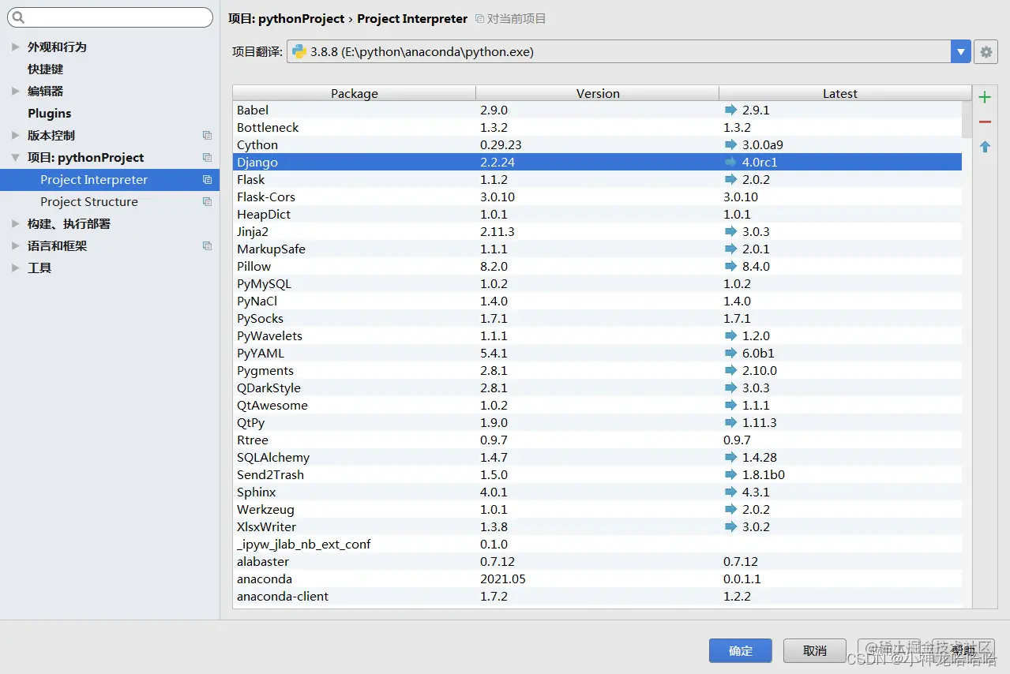Select the MarkupSafe package row
The image size is (1010, 674).
pyautogui.click(x=597, y=249)
